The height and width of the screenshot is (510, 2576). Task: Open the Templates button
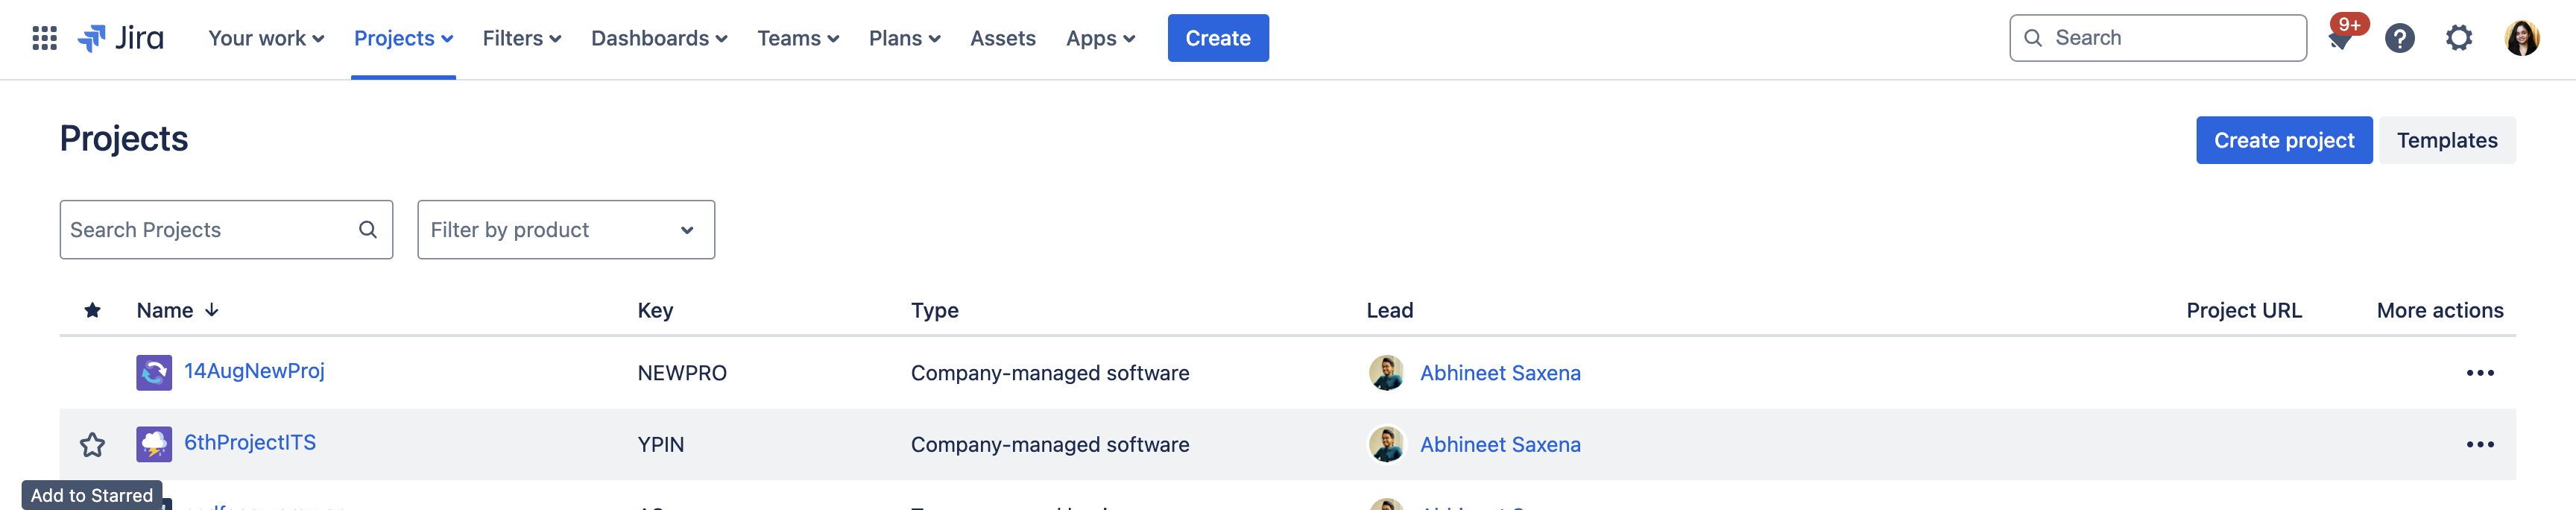pos(2446,141)
